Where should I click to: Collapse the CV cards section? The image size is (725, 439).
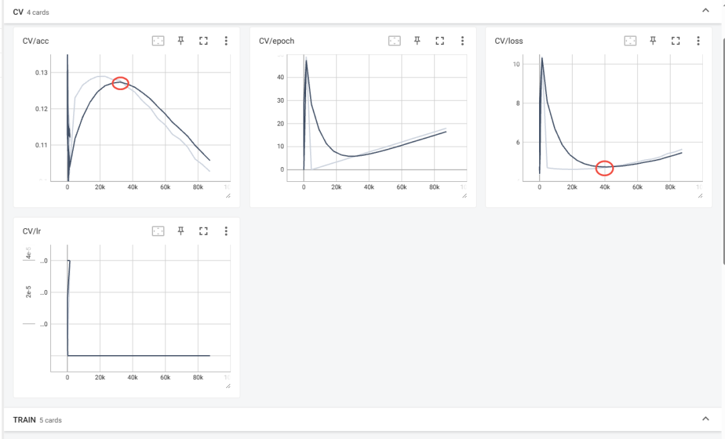(x=705, y=11)
